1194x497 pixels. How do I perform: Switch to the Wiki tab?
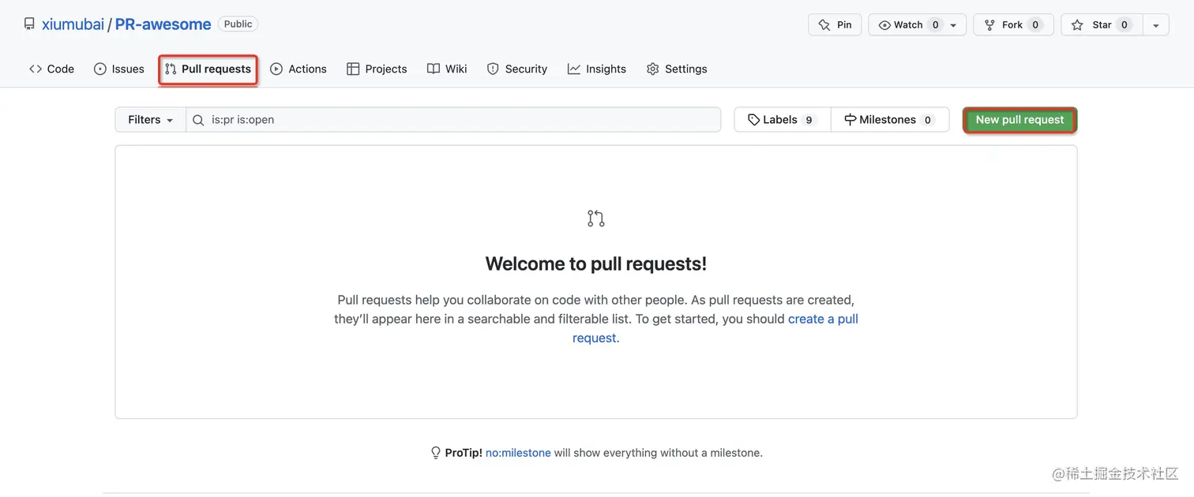click(x=447, y=69)
